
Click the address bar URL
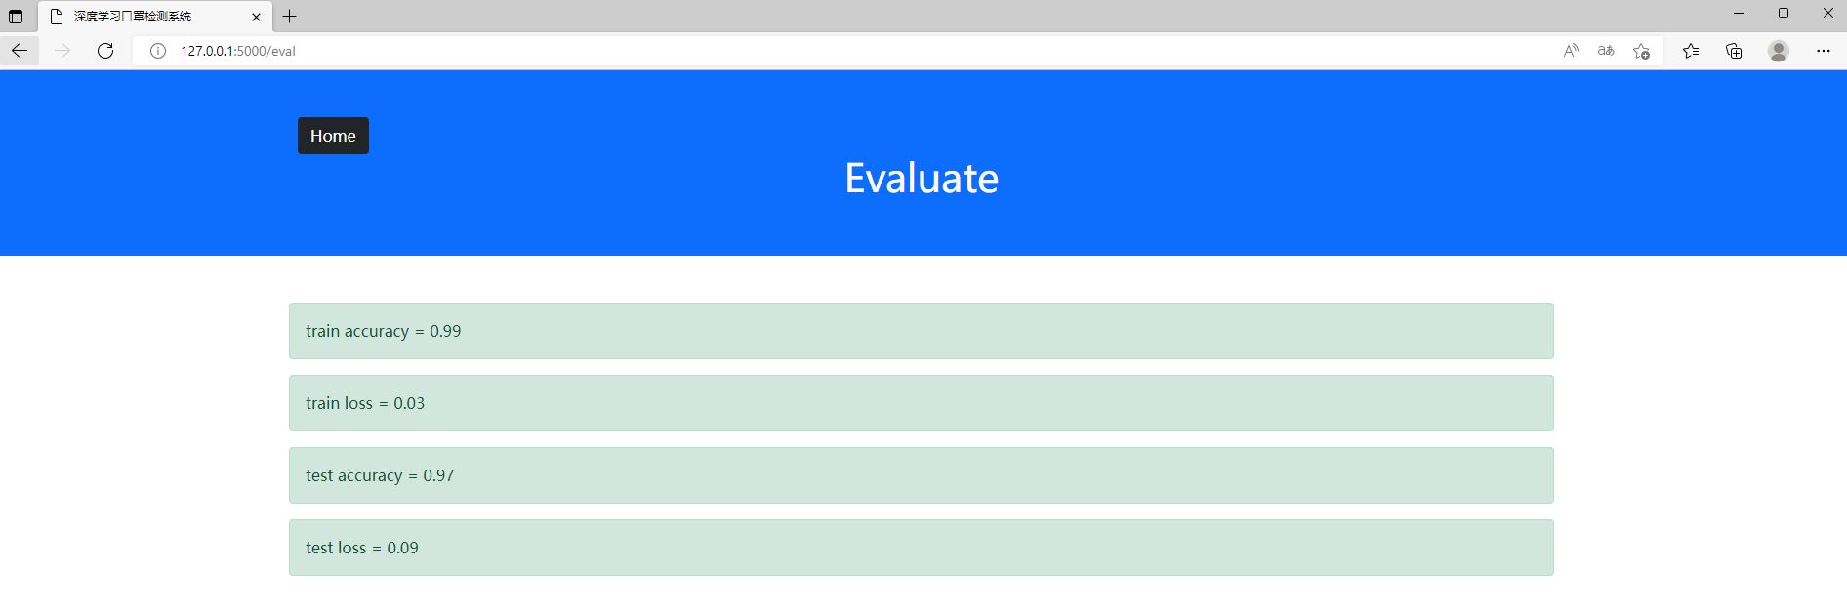tap(238, 51)
